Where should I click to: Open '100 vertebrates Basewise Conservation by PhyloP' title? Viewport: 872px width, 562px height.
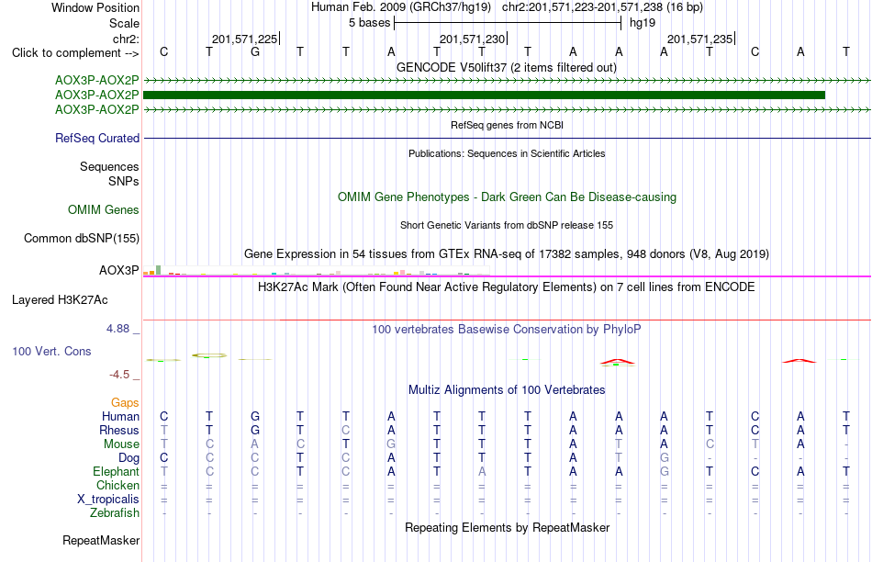(x=507, y=330)
